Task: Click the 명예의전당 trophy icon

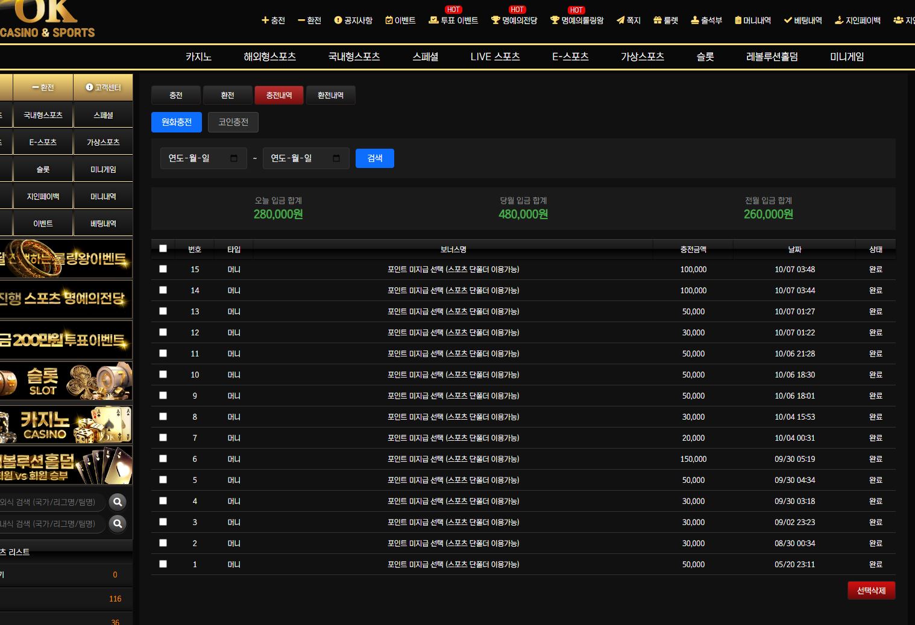Action: tap(495, 20)
